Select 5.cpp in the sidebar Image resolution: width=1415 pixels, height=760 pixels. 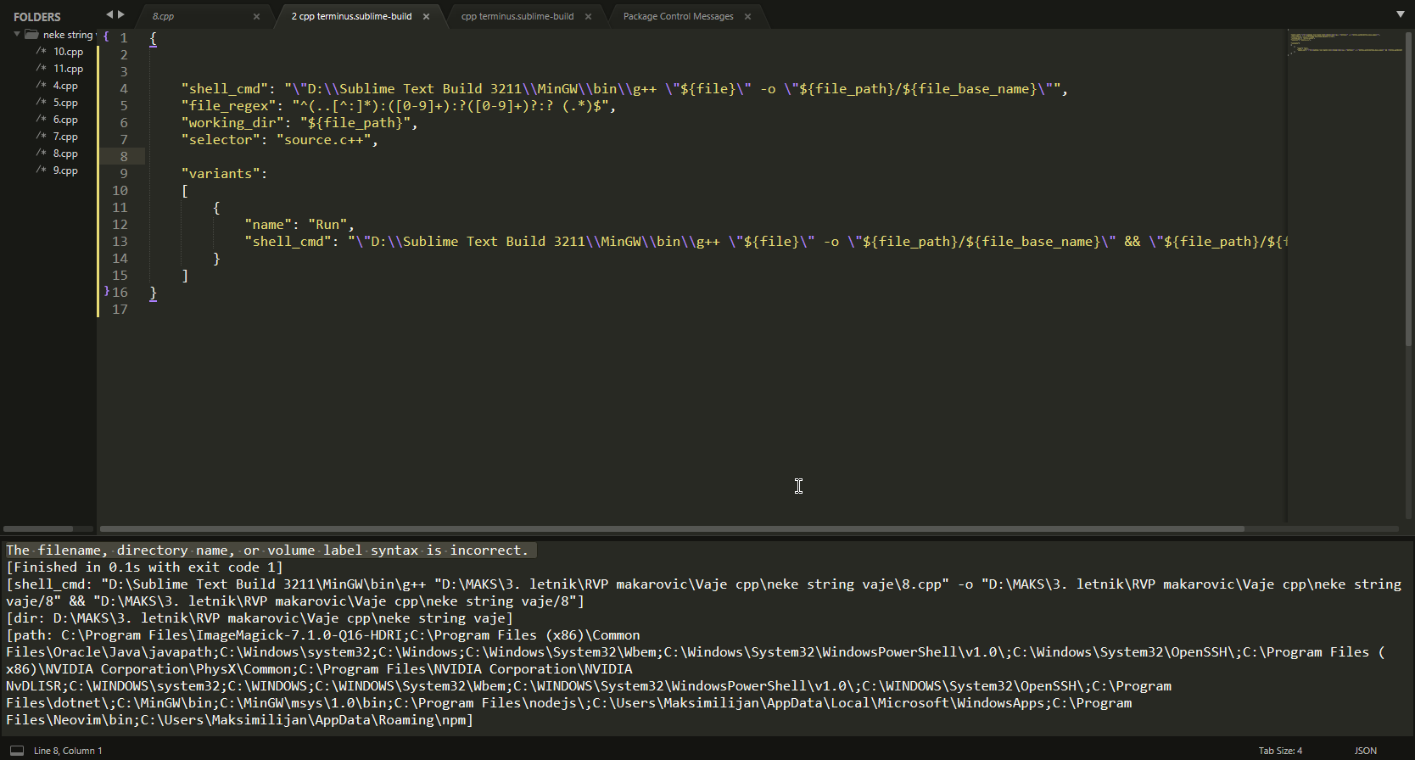pyautogui.click(x=65, y=103)
